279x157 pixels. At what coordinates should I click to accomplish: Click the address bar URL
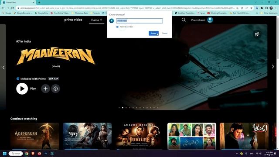coord(127,8)
